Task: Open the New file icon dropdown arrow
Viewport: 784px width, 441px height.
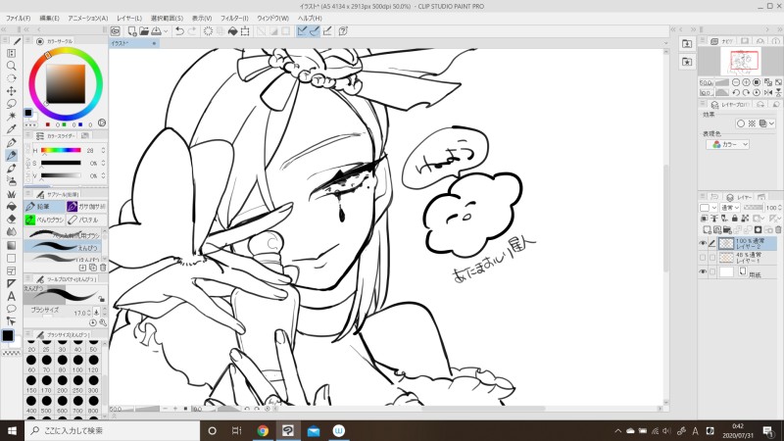Action: pos(166,31)
